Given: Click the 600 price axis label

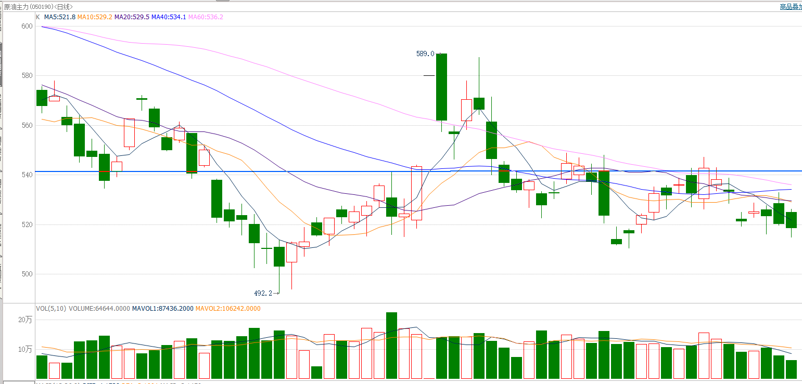Looking at the screenshot, I should pos(27,26).
